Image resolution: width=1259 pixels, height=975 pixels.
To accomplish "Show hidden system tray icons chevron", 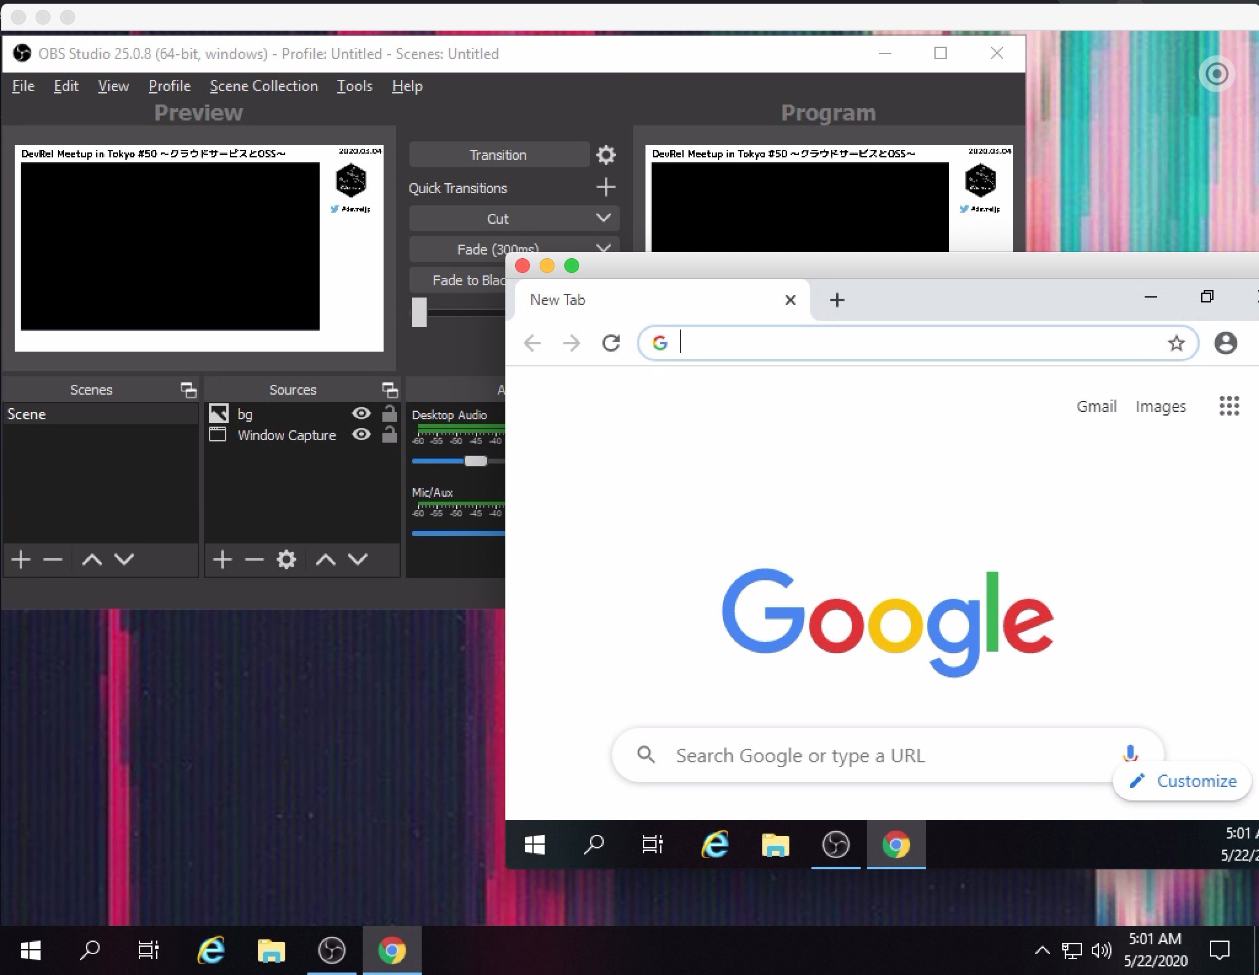I will click(x=1042, y=950).
